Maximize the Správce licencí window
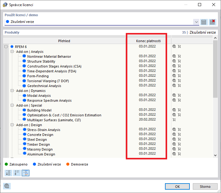This screenshot has height=193, width=221. [x=200, y=5]
